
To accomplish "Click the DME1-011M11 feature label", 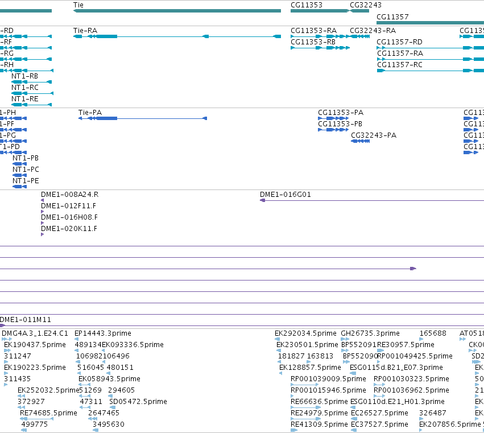I will pyautogui.click(x=26, y=320).
